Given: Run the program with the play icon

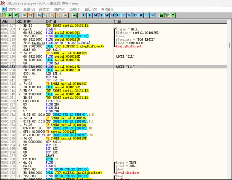Looking at the screenshot, I should 25,15.
